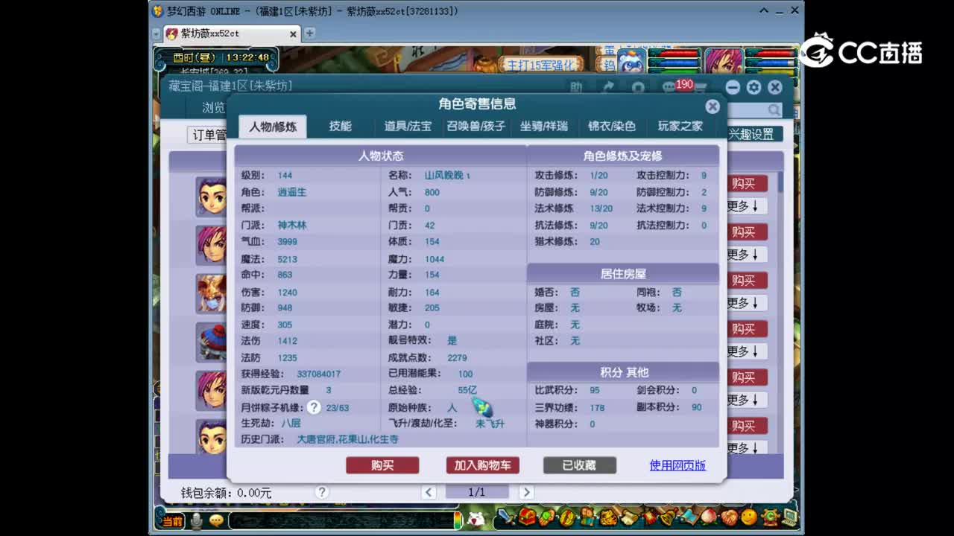Open shopping cart icon in 藏宝阁 header
Viewport: 954px width, 536px height.
700,88
